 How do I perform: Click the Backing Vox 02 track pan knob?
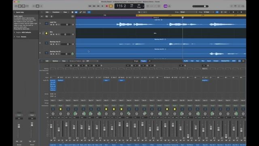click(x=73, y=54)
